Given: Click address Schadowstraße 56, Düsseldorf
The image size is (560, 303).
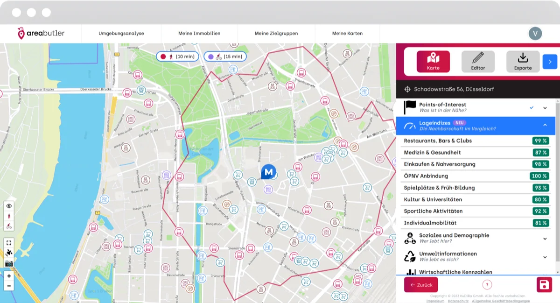Looking at the screenshot, I should pos(454,89).
